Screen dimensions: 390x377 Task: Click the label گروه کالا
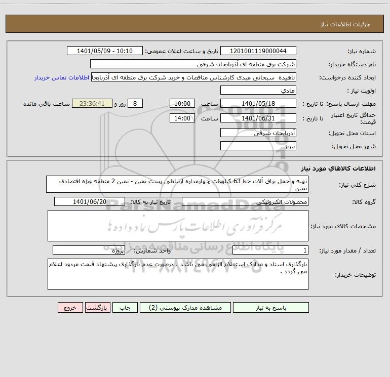click(364, 202)
